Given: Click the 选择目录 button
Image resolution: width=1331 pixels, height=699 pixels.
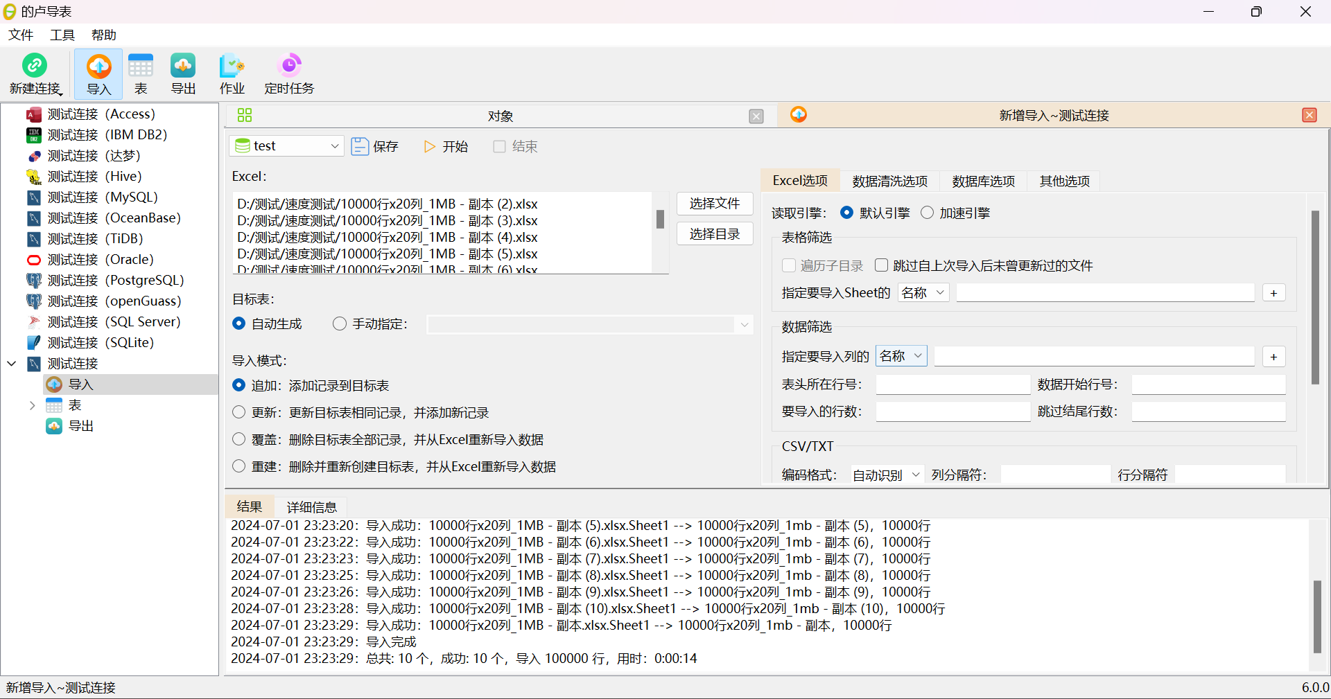Looking at the screenshot, I should coord(715,234).
